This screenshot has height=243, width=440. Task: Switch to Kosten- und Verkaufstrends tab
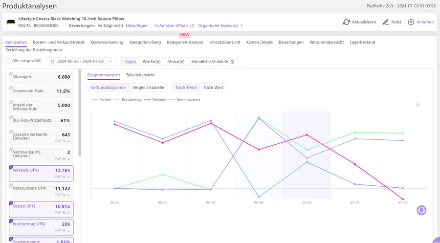[x=59, y=43]
